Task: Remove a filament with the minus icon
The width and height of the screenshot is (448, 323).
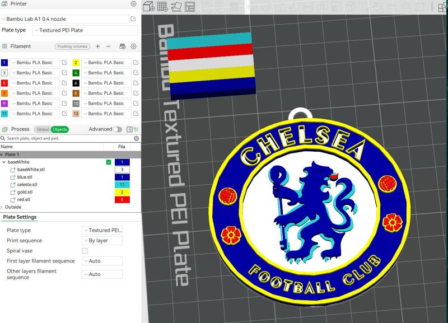Action: (x=108, y=46)
